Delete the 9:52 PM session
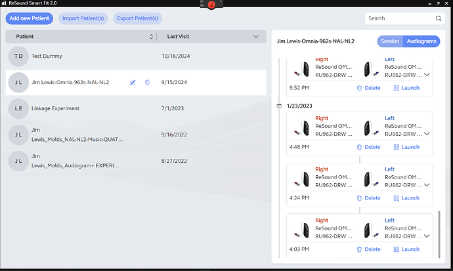This screenshot has height=271, width=453. point(369,88)
